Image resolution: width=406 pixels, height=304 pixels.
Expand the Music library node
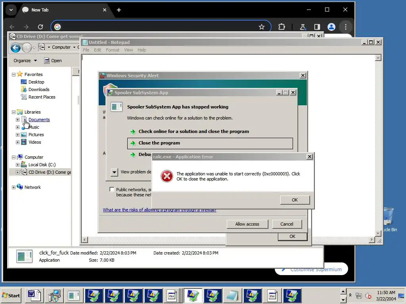tap(17, 127)
